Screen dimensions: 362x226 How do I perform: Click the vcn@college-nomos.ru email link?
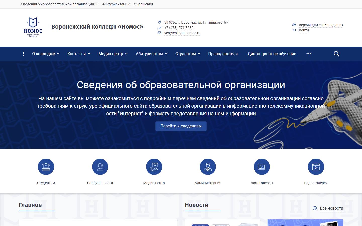(x=182, y=33)
